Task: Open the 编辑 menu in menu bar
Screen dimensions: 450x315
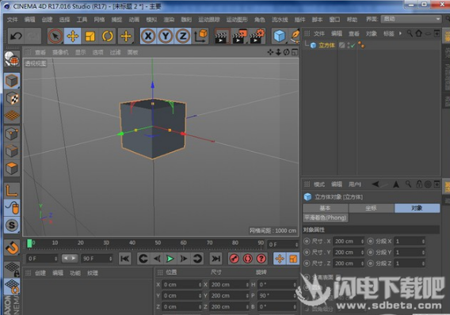Action: [29, 20]
